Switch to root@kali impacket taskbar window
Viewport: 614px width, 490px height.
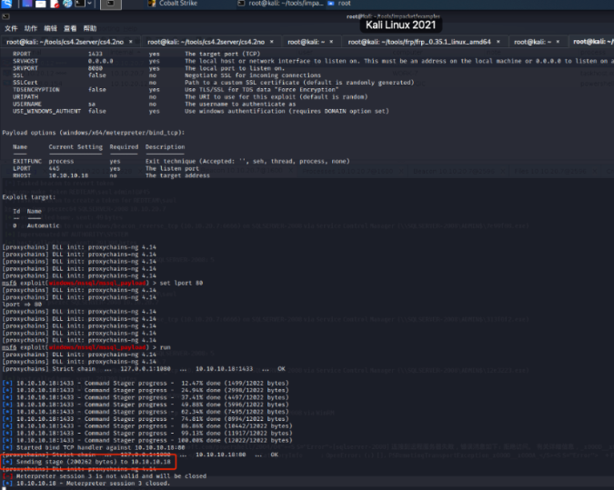(280, 3)
